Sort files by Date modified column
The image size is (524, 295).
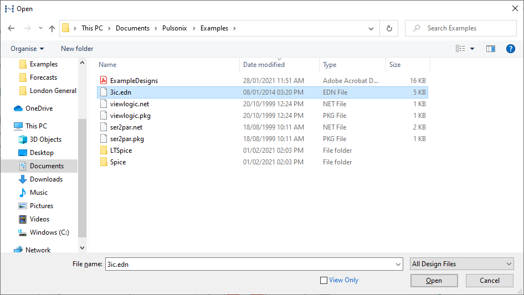click(x=264, y=65)
